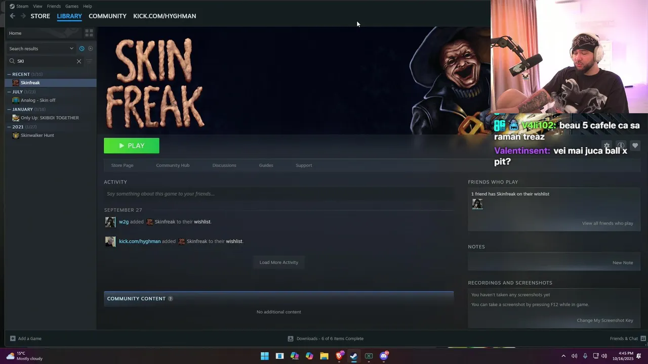
Task: Open Microsoft 365 app from taskbar
Action: tap(294, 356)
